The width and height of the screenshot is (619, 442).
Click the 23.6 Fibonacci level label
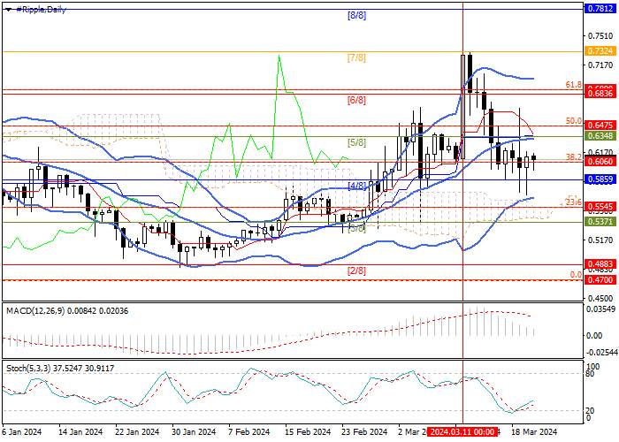(573, 202)
